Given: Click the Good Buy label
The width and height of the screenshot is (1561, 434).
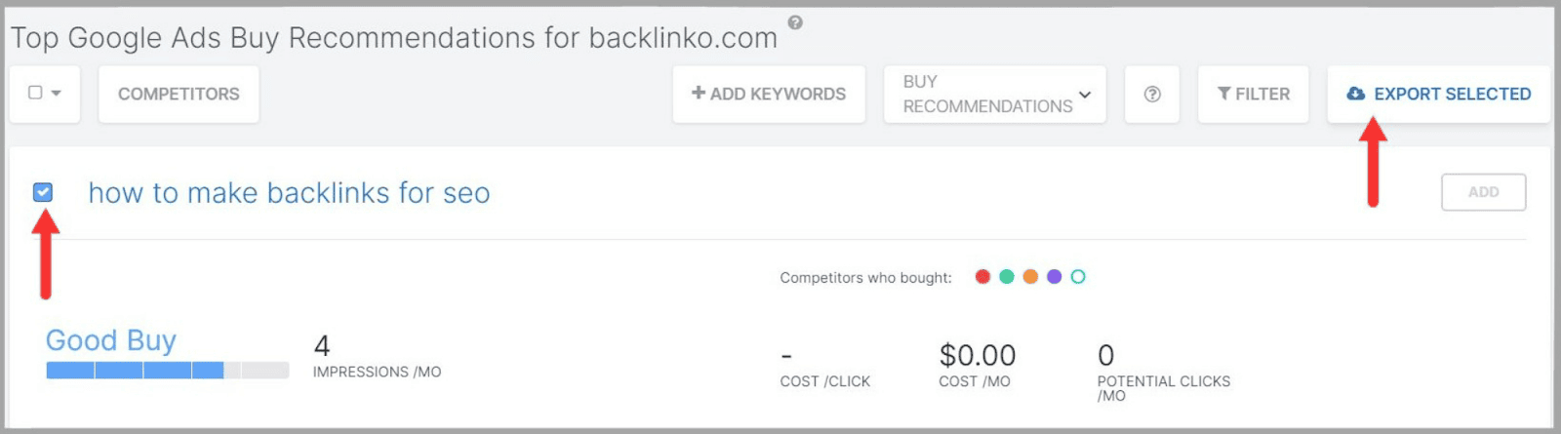Looking at the screenshot, I should [111, 340].
